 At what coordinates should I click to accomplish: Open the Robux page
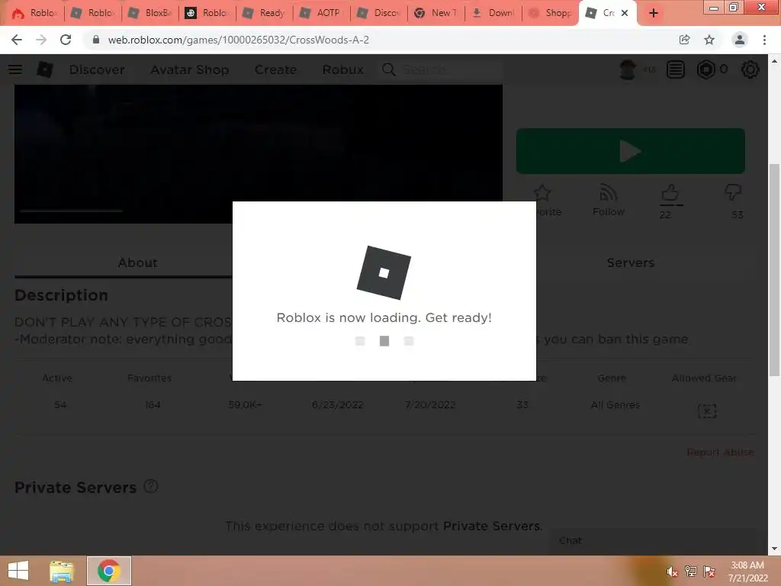coord(342,69)
